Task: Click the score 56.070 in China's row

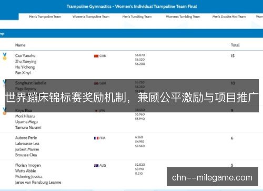Action: tap(140, 55)
